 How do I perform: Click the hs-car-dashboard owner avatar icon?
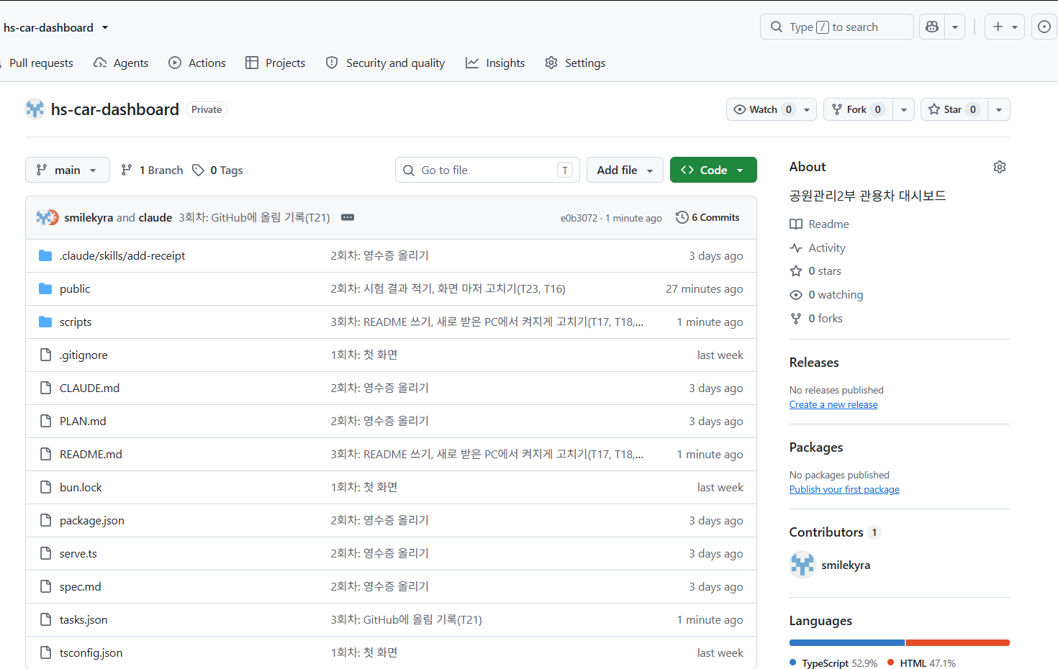(x=35, y=109)
